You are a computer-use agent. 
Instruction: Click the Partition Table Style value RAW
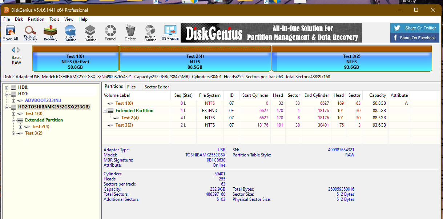[x=350, y=155]
